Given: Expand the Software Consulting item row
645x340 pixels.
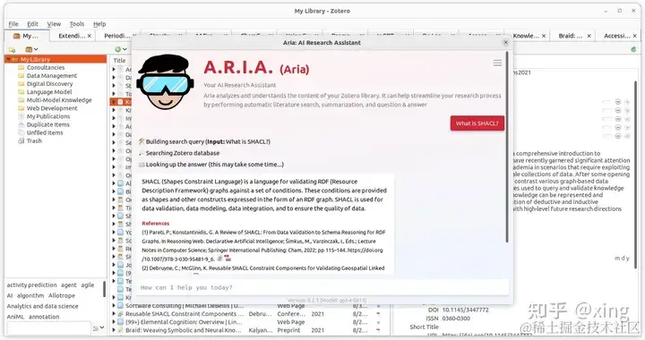Looking at the screenshot, I should [x=114, y=305].
